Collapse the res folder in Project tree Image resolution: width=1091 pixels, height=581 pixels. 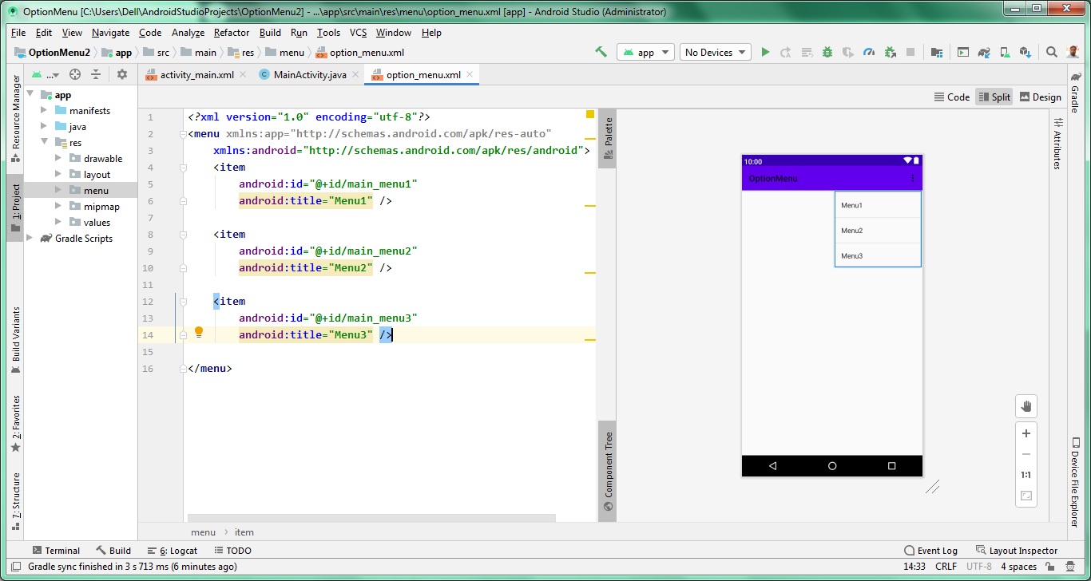pos(46,142)
